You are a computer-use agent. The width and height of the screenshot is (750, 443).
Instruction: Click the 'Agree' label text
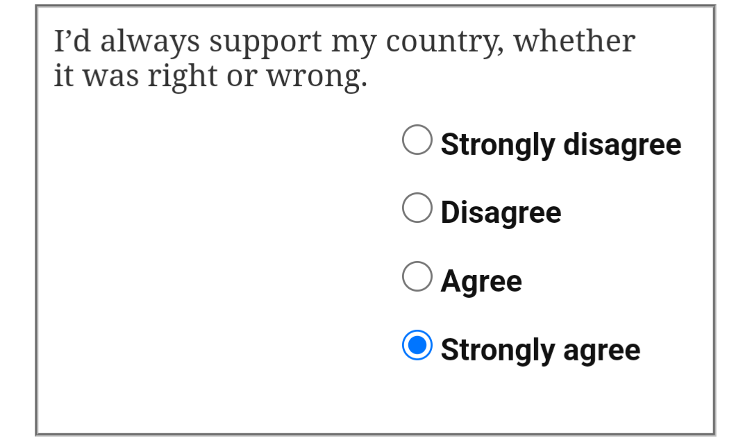pyautogui.click(x=481, y=281)
